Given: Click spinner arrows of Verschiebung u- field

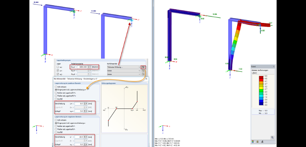Looking at the screenshot, I should [85, 137].
